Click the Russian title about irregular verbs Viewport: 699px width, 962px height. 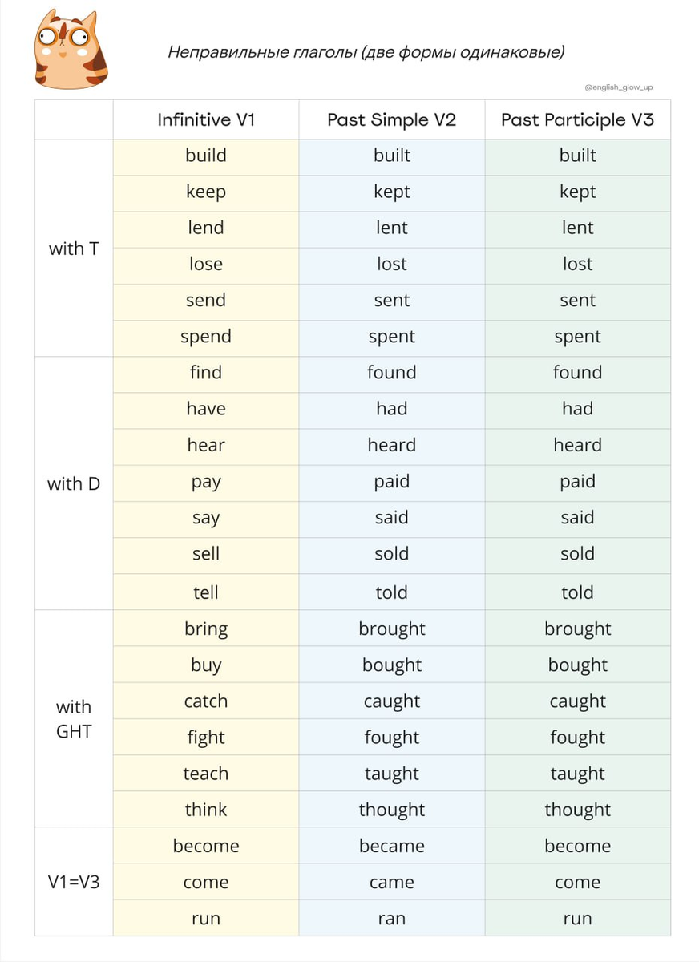pyautogui.click(x=366, y=53)
